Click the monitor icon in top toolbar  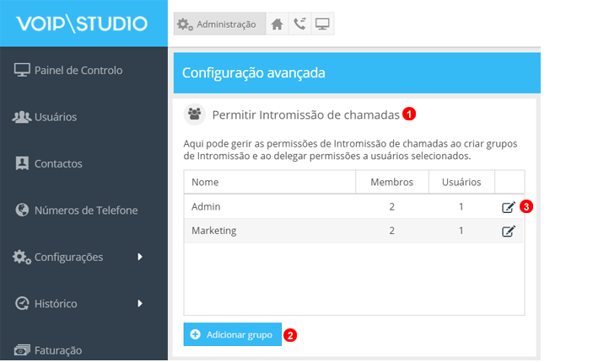[x=322, y=24]
